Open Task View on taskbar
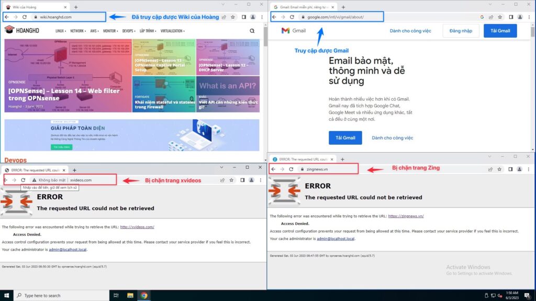Viewport: 536px width, 301px height. (116, 296)
